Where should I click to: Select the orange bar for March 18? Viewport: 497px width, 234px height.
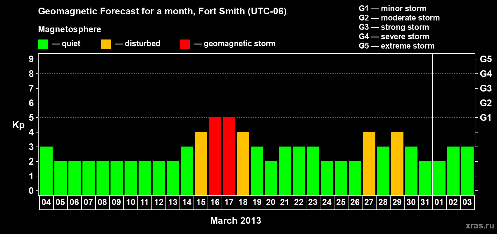[243, 164]
